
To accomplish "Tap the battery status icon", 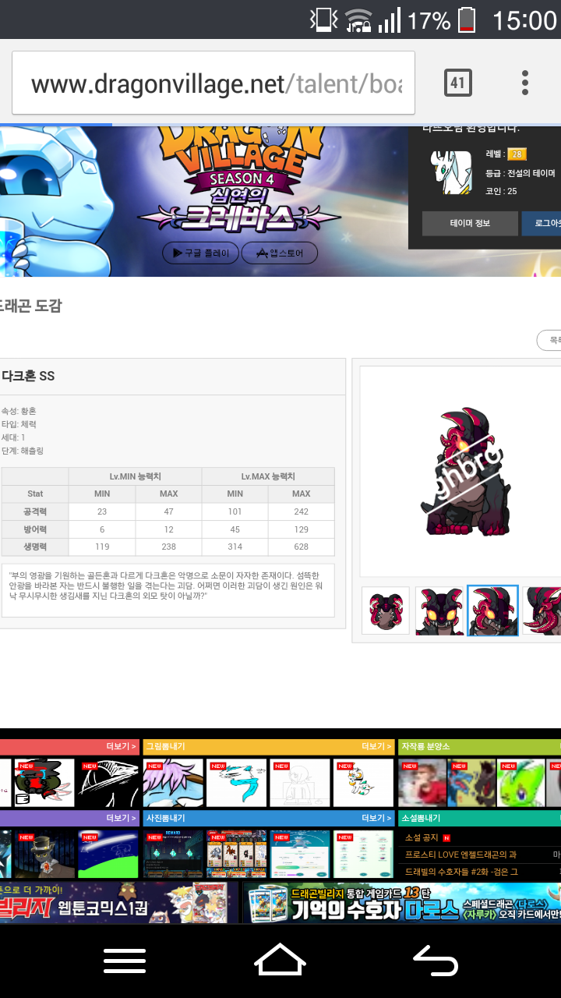I will [467, 19].
